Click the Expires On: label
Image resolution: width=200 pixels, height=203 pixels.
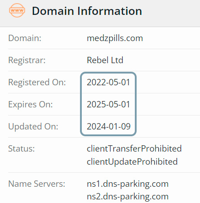[31, 105]
